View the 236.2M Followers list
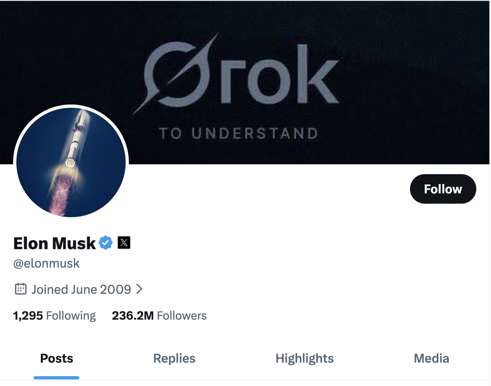The height and width of the screenshot is (386, 491). click(x=159, y=316)
